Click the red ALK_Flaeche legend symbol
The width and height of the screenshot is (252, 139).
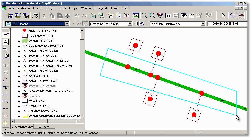[x=25, y=36]
